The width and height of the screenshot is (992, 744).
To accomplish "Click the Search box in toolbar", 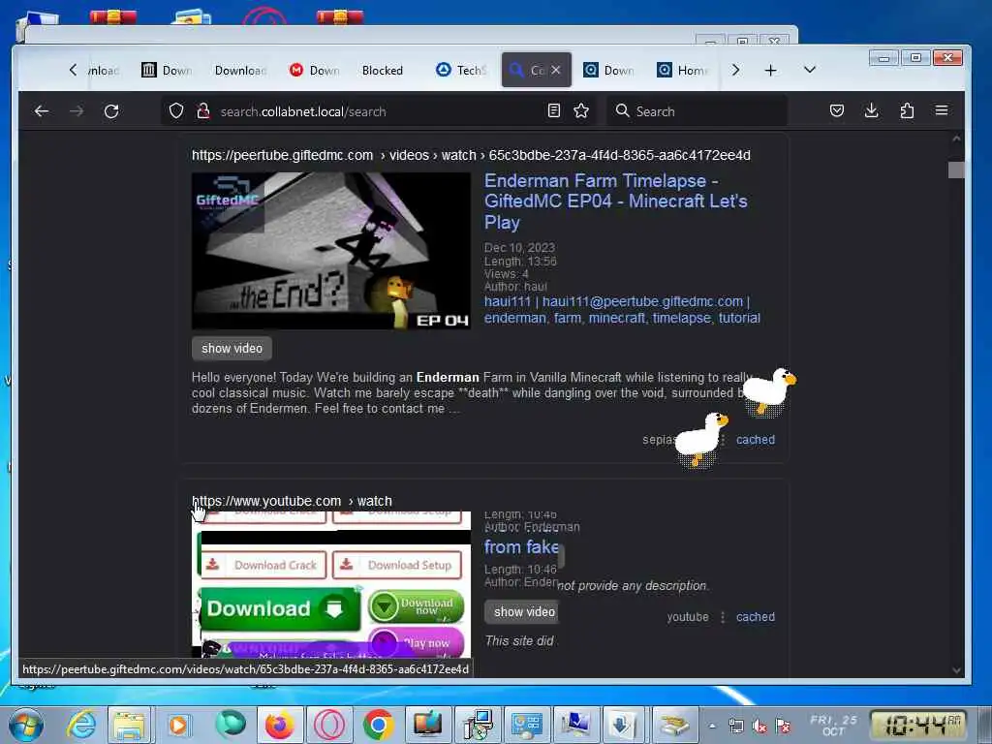I will click(696, 111).
